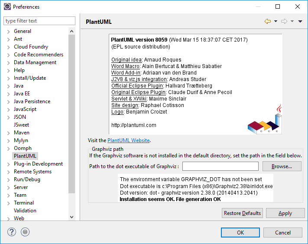Image resolution: width=308 pixels, height=244 pixels.
Task: Click the record preferences round icon
Action: tap(25, 232)
